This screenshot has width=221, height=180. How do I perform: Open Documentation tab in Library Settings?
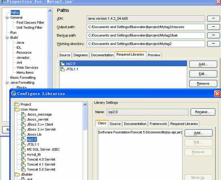pyautogui.click(x=135, y=124)
